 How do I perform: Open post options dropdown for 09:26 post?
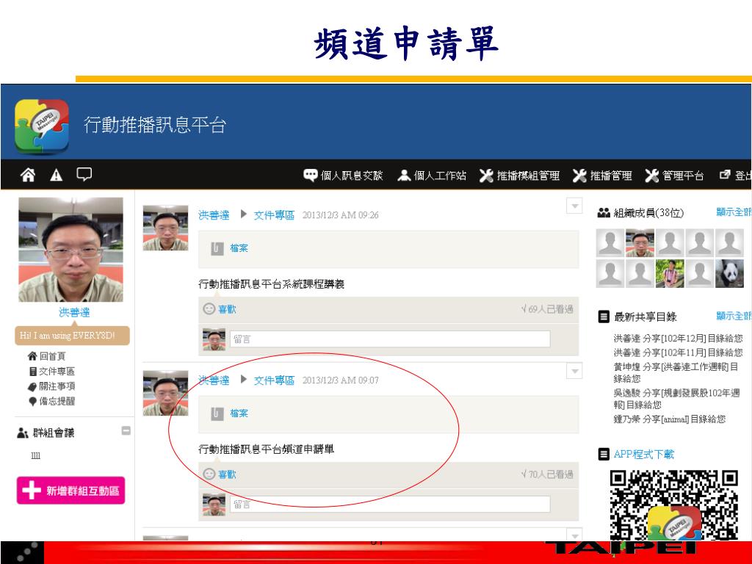pyautogui.click(x=574, y=206)
